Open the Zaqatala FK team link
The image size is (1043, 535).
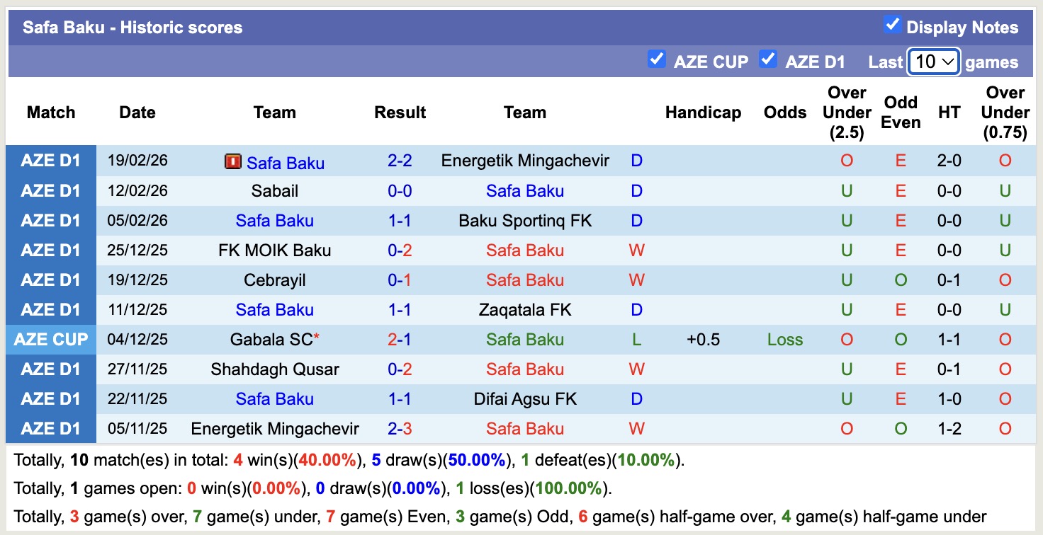tap(525, 309)
